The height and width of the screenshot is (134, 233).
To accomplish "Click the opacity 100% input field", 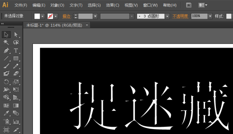I will pos(199,16).
